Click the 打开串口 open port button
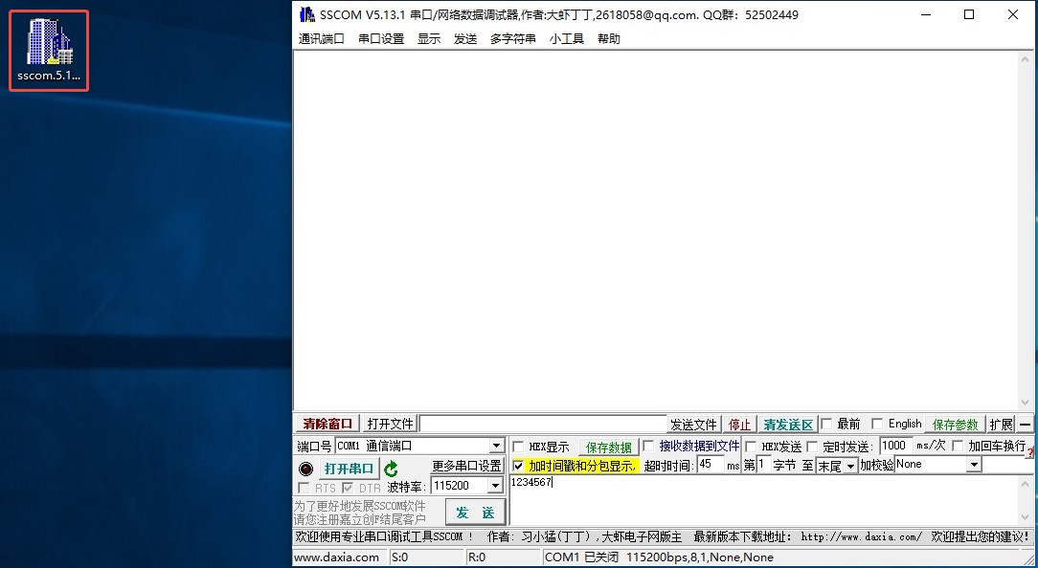This screenshot has width=1038, height=568. click(348, 468)
